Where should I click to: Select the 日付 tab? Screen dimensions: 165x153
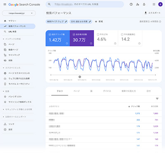(148, 91)
